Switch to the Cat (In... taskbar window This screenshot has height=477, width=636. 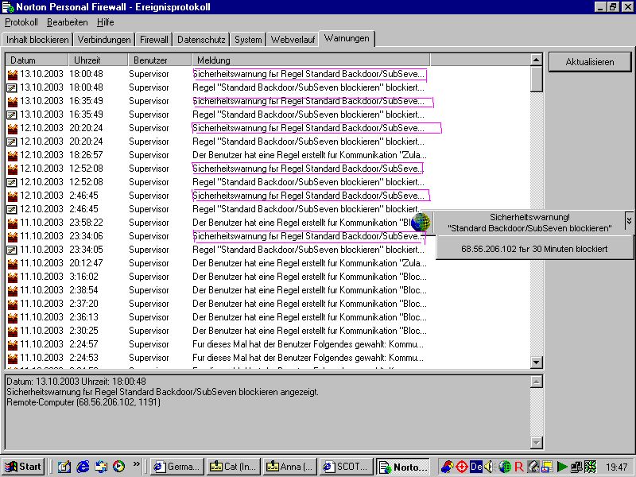pos(234,467)
